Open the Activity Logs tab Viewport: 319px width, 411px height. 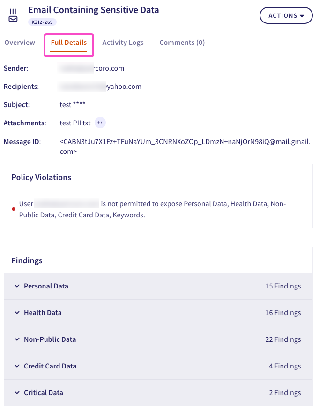tap(123, 43)
